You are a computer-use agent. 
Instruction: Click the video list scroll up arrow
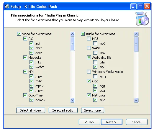pos(73,34)
